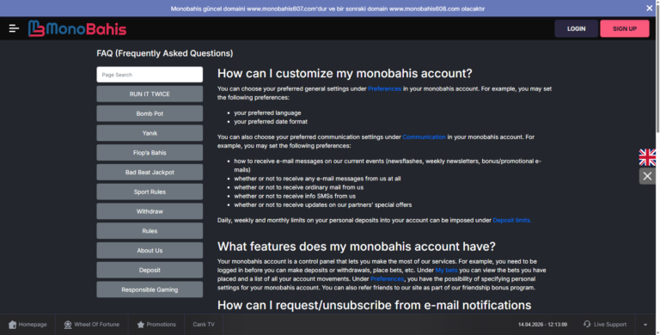Open Bad Beat Jackpot topic
The height and width of the screenshot is (335, 660).
pyautogui.click(x=150, y=172)
